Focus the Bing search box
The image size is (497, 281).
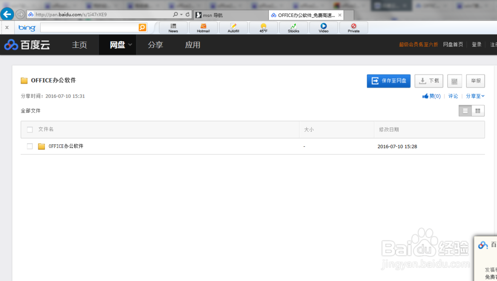pyautogui.click(x=89, y=27)
